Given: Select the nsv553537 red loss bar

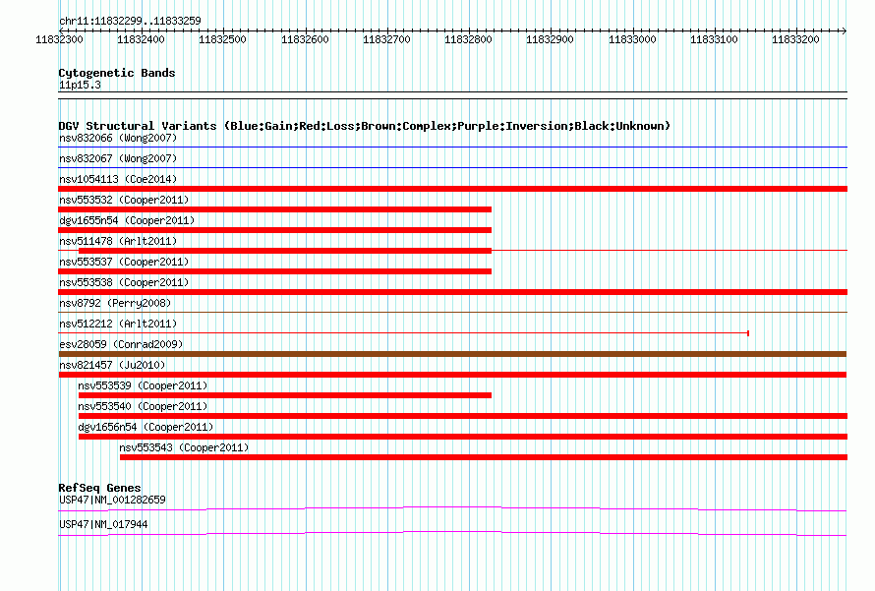Looking at the screenshot, I should pyautogui.click(x=275, y=271).
